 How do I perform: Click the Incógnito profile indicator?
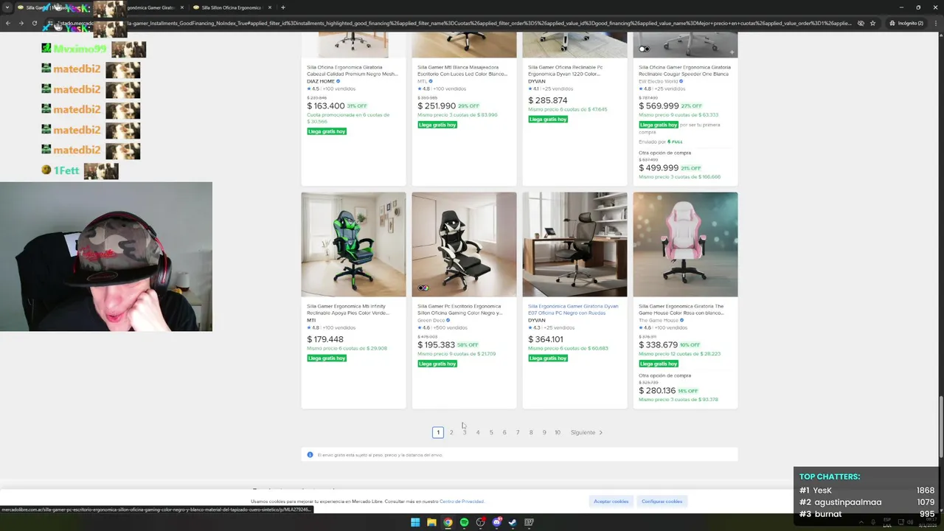[906, 23]
